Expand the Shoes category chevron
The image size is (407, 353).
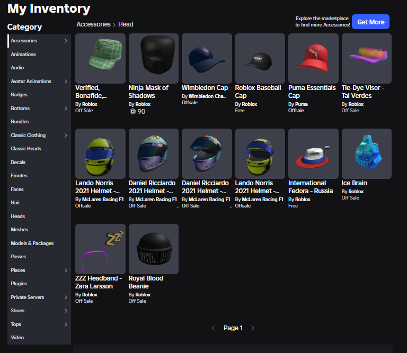[66, 311]
